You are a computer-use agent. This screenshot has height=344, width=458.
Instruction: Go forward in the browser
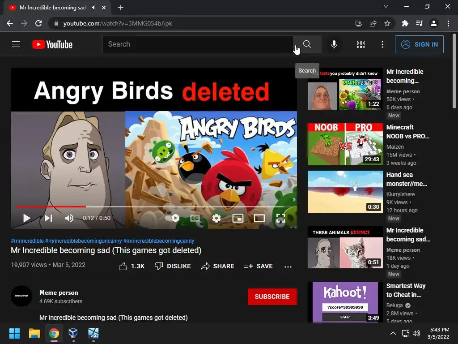[24, 23]
